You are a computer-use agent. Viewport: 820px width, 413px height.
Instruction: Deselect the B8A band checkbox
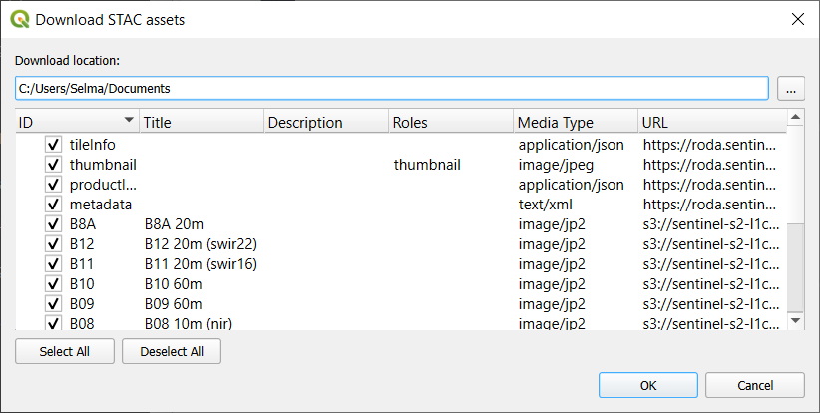tap(54, 224)
